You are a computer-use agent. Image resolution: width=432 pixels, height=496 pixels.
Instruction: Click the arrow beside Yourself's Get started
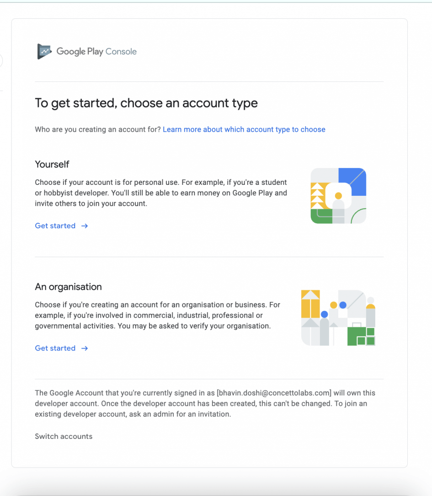pos(85,226)
